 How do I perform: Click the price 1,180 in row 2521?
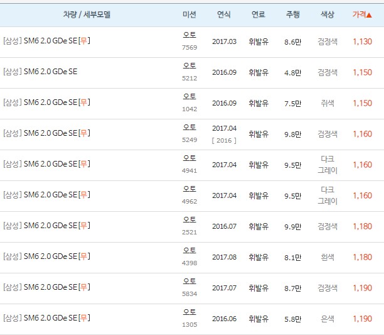[x=362, y=226]
